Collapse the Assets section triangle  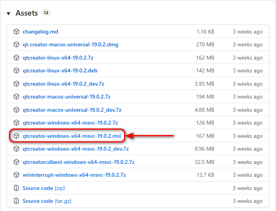(x=9, y=14)
